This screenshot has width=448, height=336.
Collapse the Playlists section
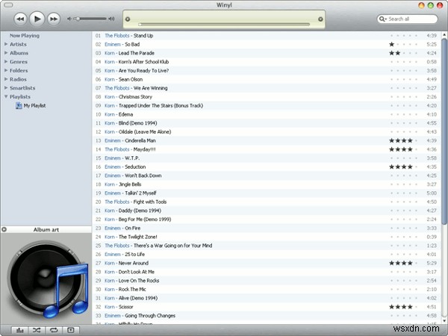[6, 97]
